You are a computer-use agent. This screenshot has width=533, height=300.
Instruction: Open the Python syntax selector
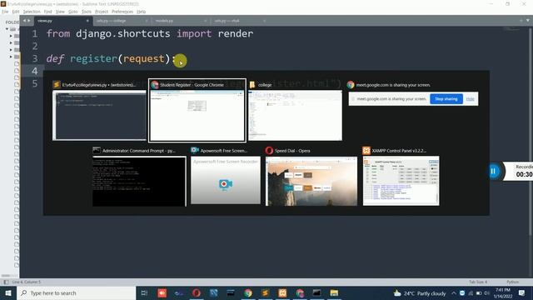(513, 282)
